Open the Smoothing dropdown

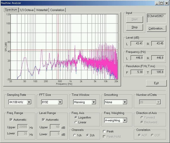click(x=125, y=102)
